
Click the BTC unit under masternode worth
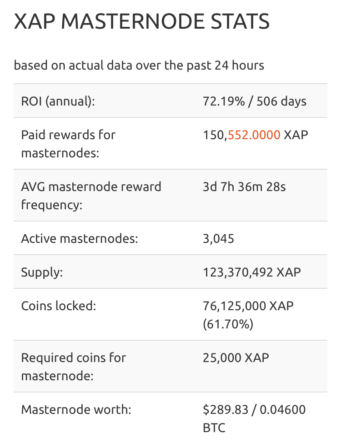pos(214,428)
